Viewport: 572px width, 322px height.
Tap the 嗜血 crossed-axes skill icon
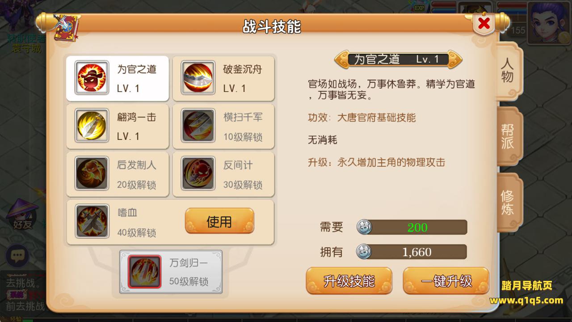pyautogui.click(x=92, y=221)
